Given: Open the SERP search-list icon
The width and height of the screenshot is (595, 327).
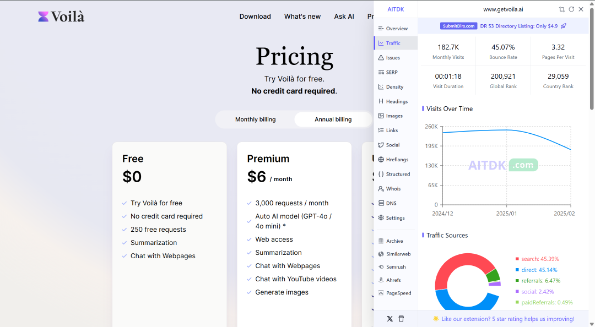Looking at the screenshot, I should (381, 72).
